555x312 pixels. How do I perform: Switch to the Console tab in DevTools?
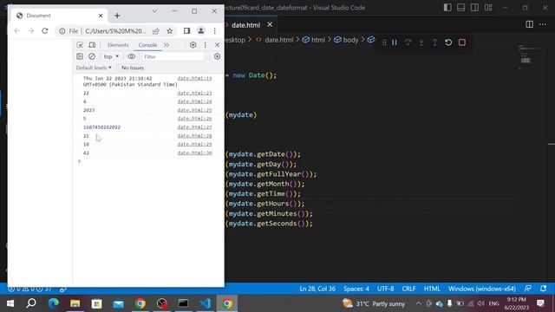point(147,45)
